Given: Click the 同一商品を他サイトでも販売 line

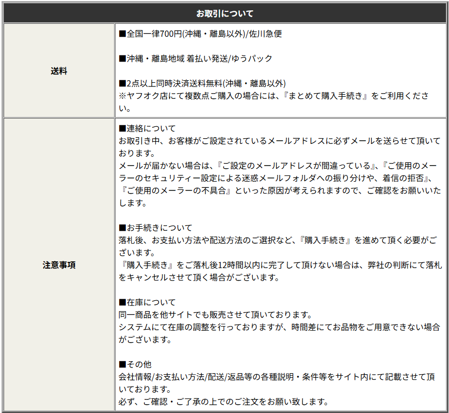Looking at the screenshot, I should (x=215, y=315).
